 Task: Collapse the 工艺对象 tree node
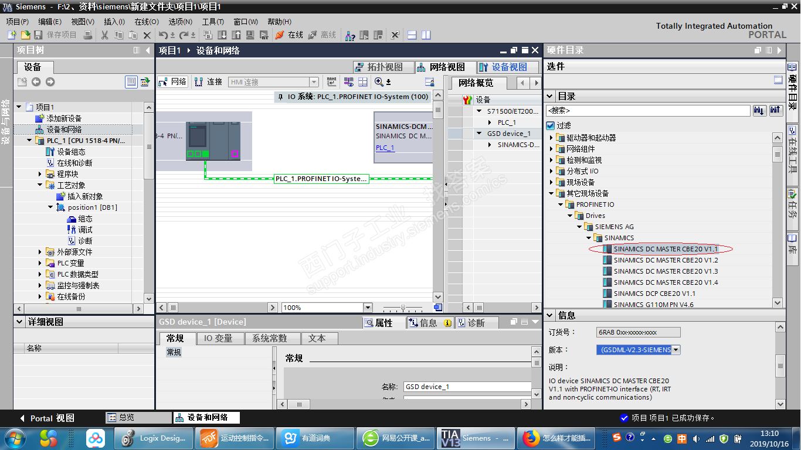pyautogui.click(x=40, y=185)
